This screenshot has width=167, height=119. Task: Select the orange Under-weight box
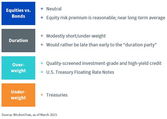coord(18,95)
